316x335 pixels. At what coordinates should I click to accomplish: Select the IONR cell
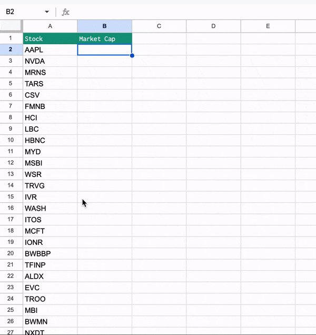[x=50, y=242]
